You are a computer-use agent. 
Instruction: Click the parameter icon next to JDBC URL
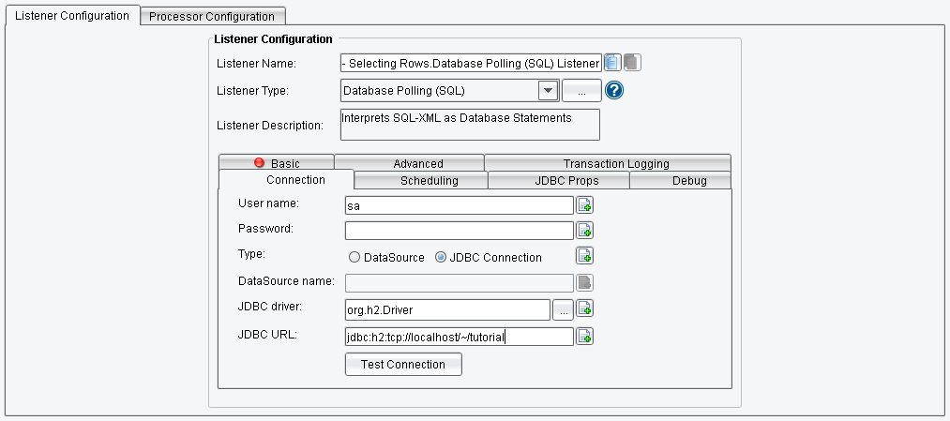[x=584, y=337]
